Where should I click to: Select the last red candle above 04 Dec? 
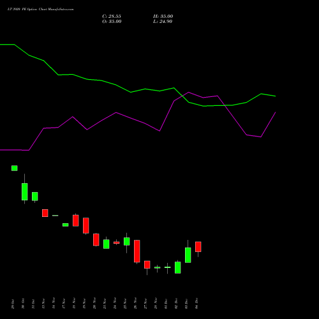click(x=198, y=247)
